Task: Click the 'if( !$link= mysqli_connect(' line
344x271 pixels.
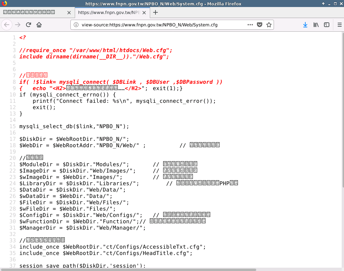Action: [121, 82]
